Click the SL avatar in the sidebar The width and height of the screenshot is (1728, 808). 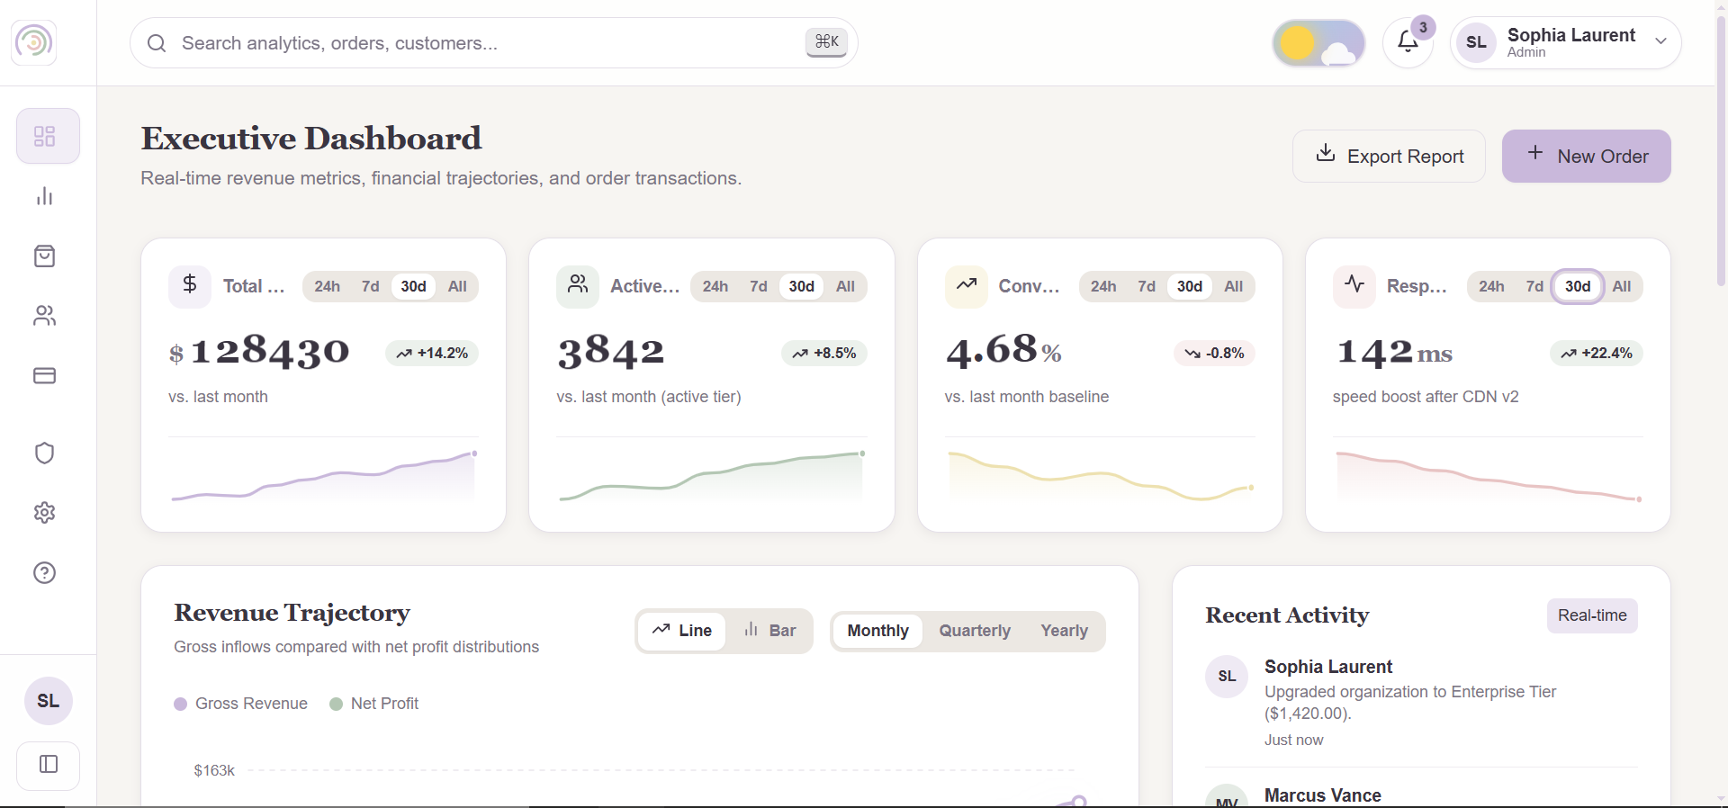coord(49,701)
